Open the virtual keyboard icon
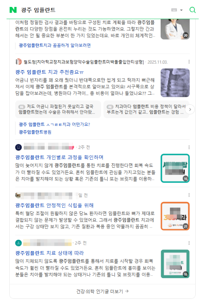Image resolution: width=201 pixels, height=303 pixels. [x=174, y=10]
